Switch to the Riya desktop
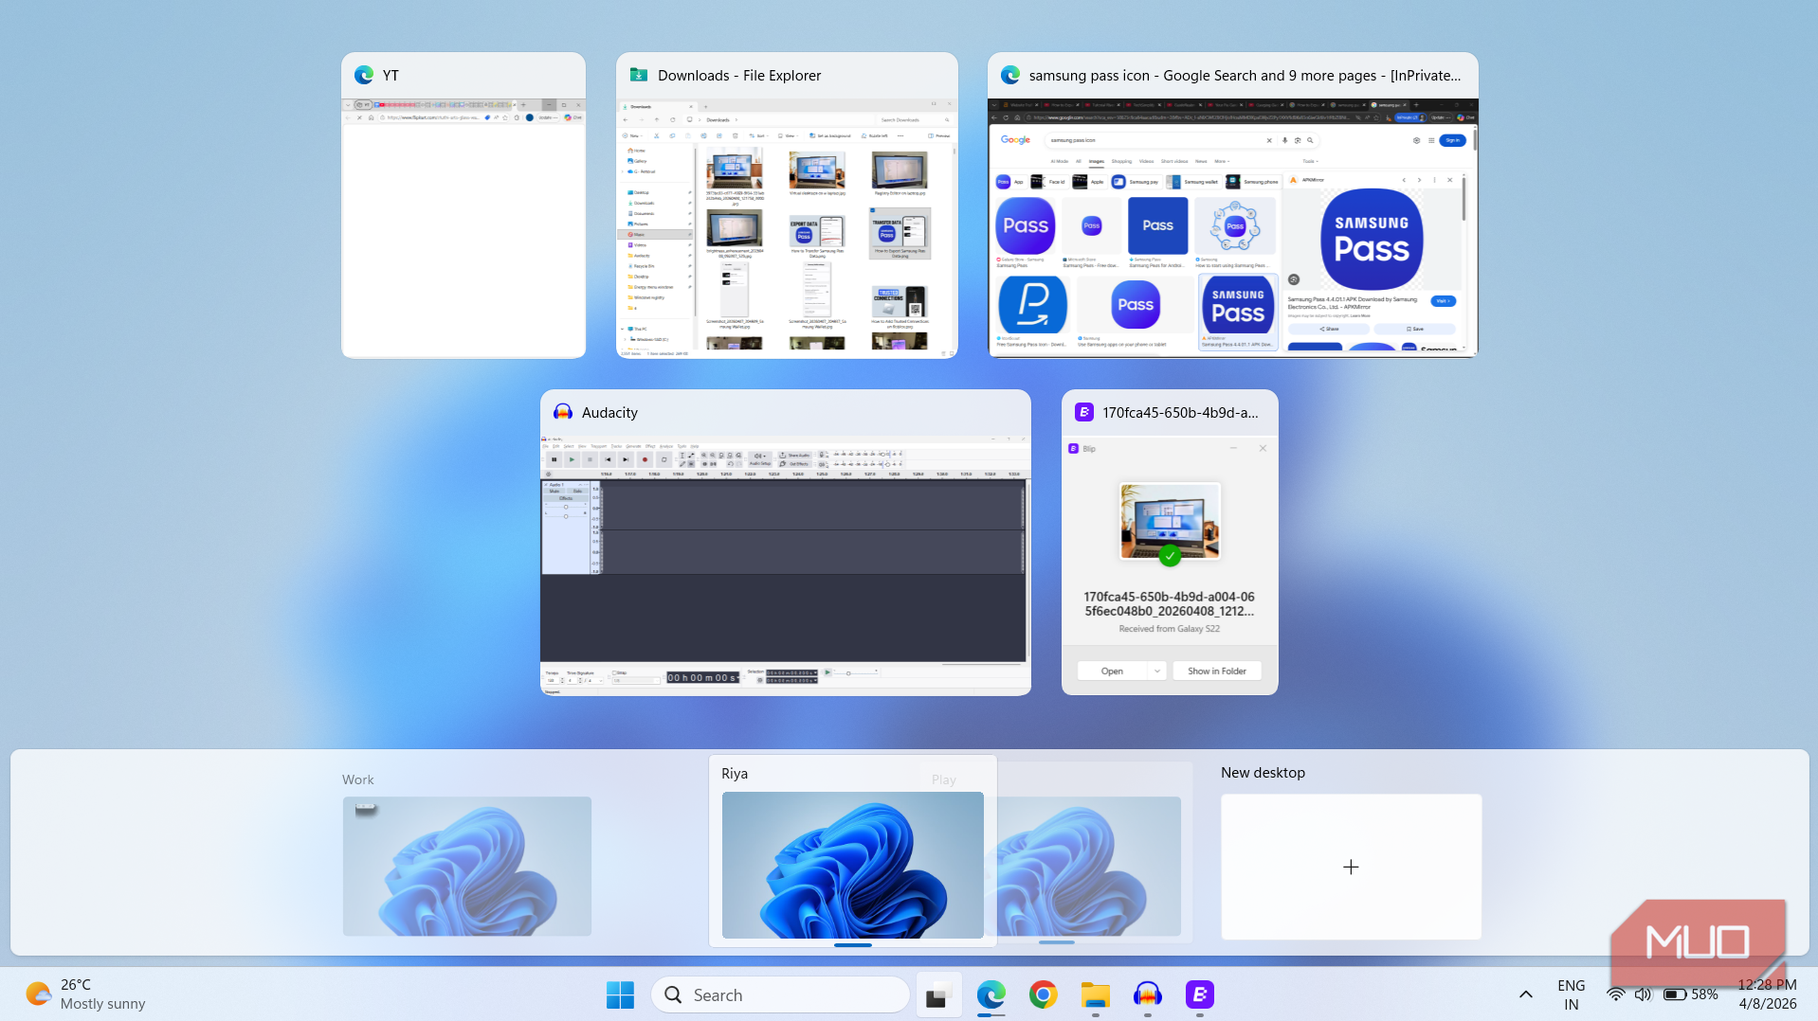The image size is (1818, 1021). pyautogui.click(x=852, y=865)
